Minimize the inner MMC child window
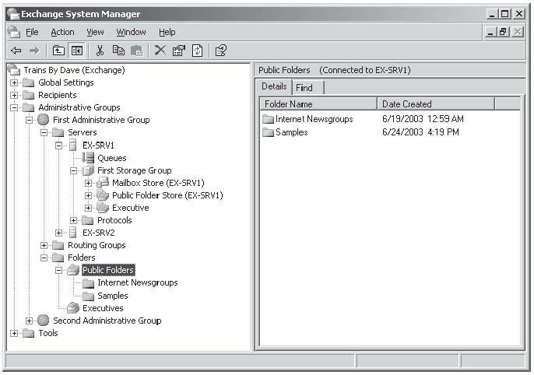 click(x=490, y=32)
